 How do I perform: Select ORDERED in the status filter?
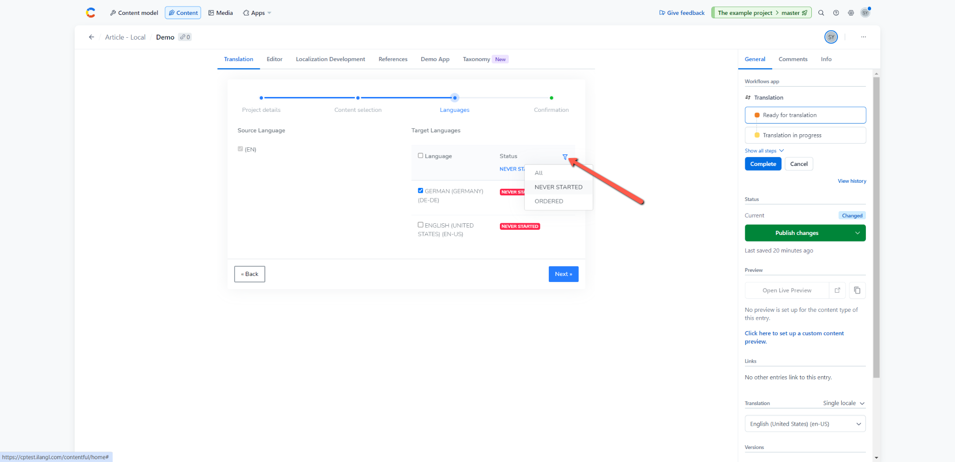tap(559, 201)
